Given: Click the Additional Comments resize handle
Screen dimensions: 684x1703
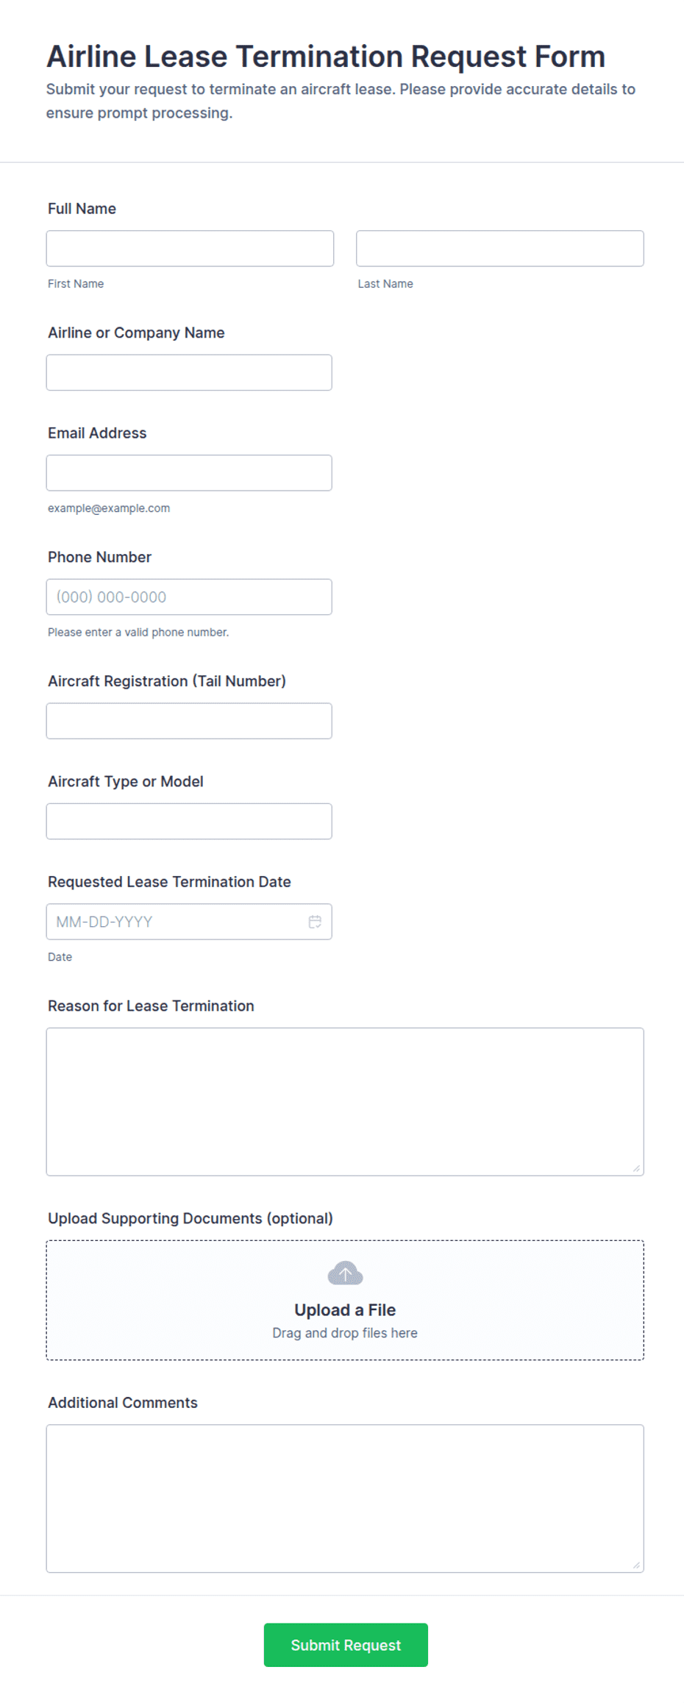Looking at the screenshot, I should pos(636,1565).
